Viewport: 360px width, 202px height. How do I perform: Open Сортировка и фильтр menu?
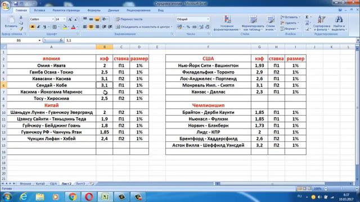pos(321,23)
